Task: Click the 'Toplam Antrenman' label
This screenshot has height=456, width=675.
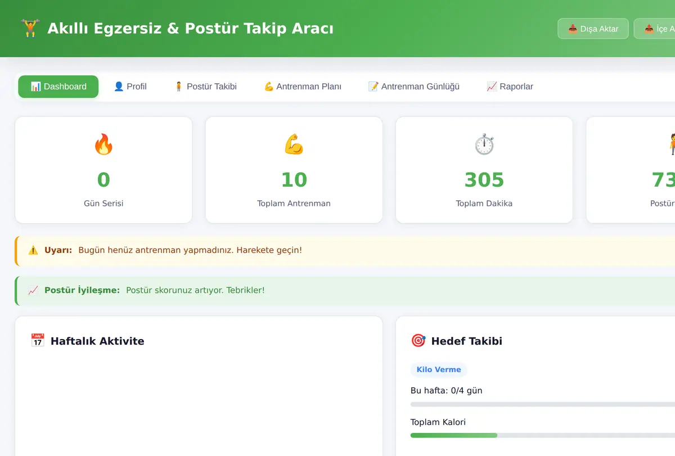Action: click(294, 204)
